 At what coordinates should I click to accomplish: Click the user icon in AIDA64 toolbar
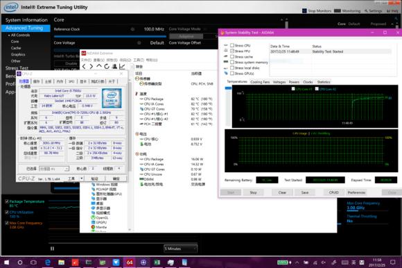click(114, 67)
